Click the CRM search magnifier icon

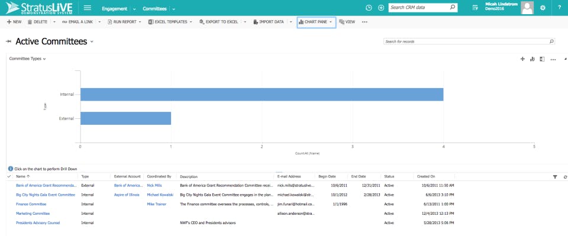[453, 7]
